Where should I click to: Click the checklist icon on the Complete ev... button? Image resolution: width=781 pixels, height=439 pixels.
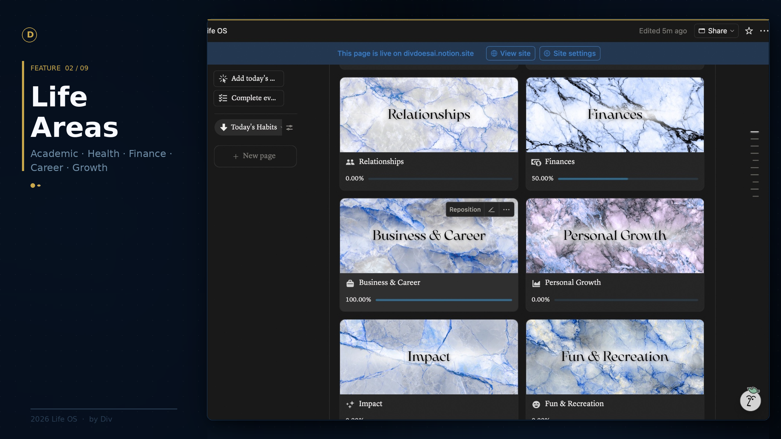222,98
